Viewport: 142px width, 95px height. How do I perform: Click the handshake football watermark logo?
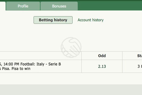[71, 47]
